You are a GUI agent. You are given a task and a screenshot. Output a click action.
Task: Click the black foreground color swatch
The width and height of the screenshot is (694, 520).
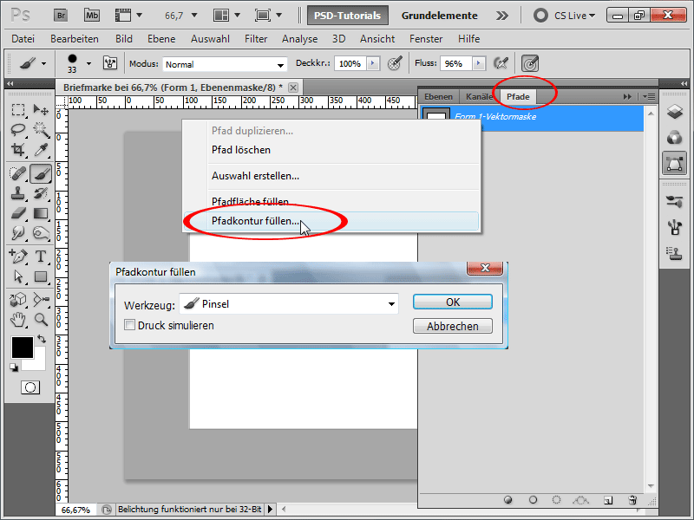click(23, 348)
